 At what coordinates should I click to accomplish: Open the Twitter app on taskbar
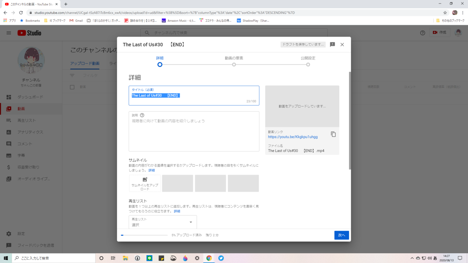pos(221,258)
